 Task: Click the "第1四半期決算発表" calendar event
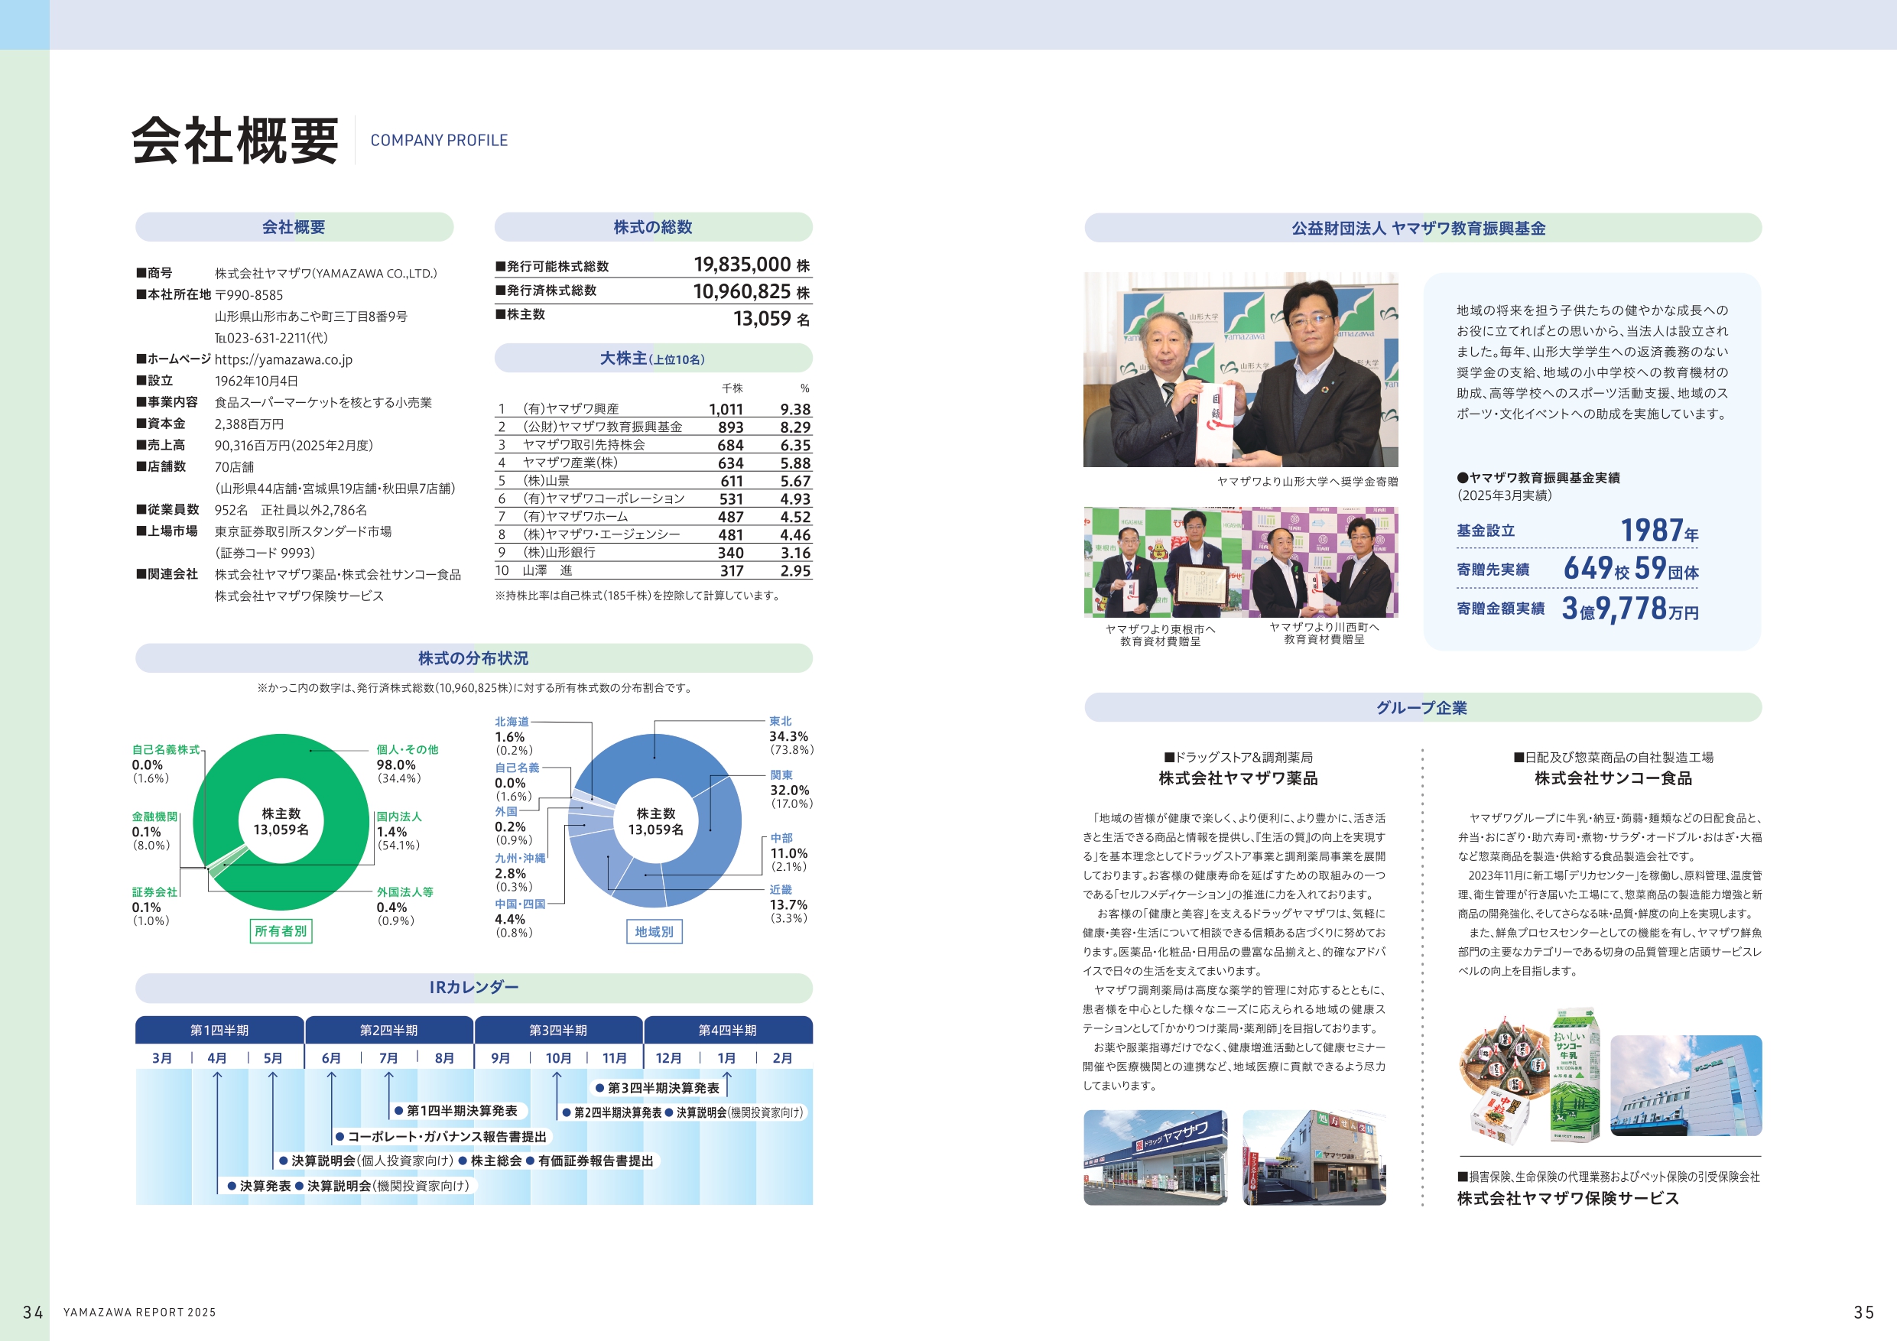462,1112
